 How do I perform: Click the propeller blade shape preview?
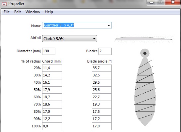coord(145,88)
